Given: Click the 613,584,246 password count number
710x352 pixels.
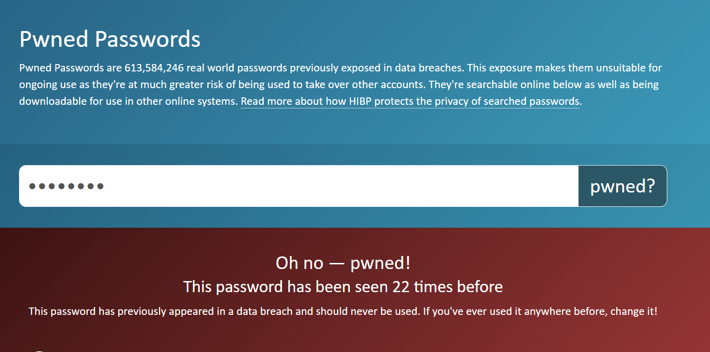Looking at the screenshot, I should click(x=154, y=68).
